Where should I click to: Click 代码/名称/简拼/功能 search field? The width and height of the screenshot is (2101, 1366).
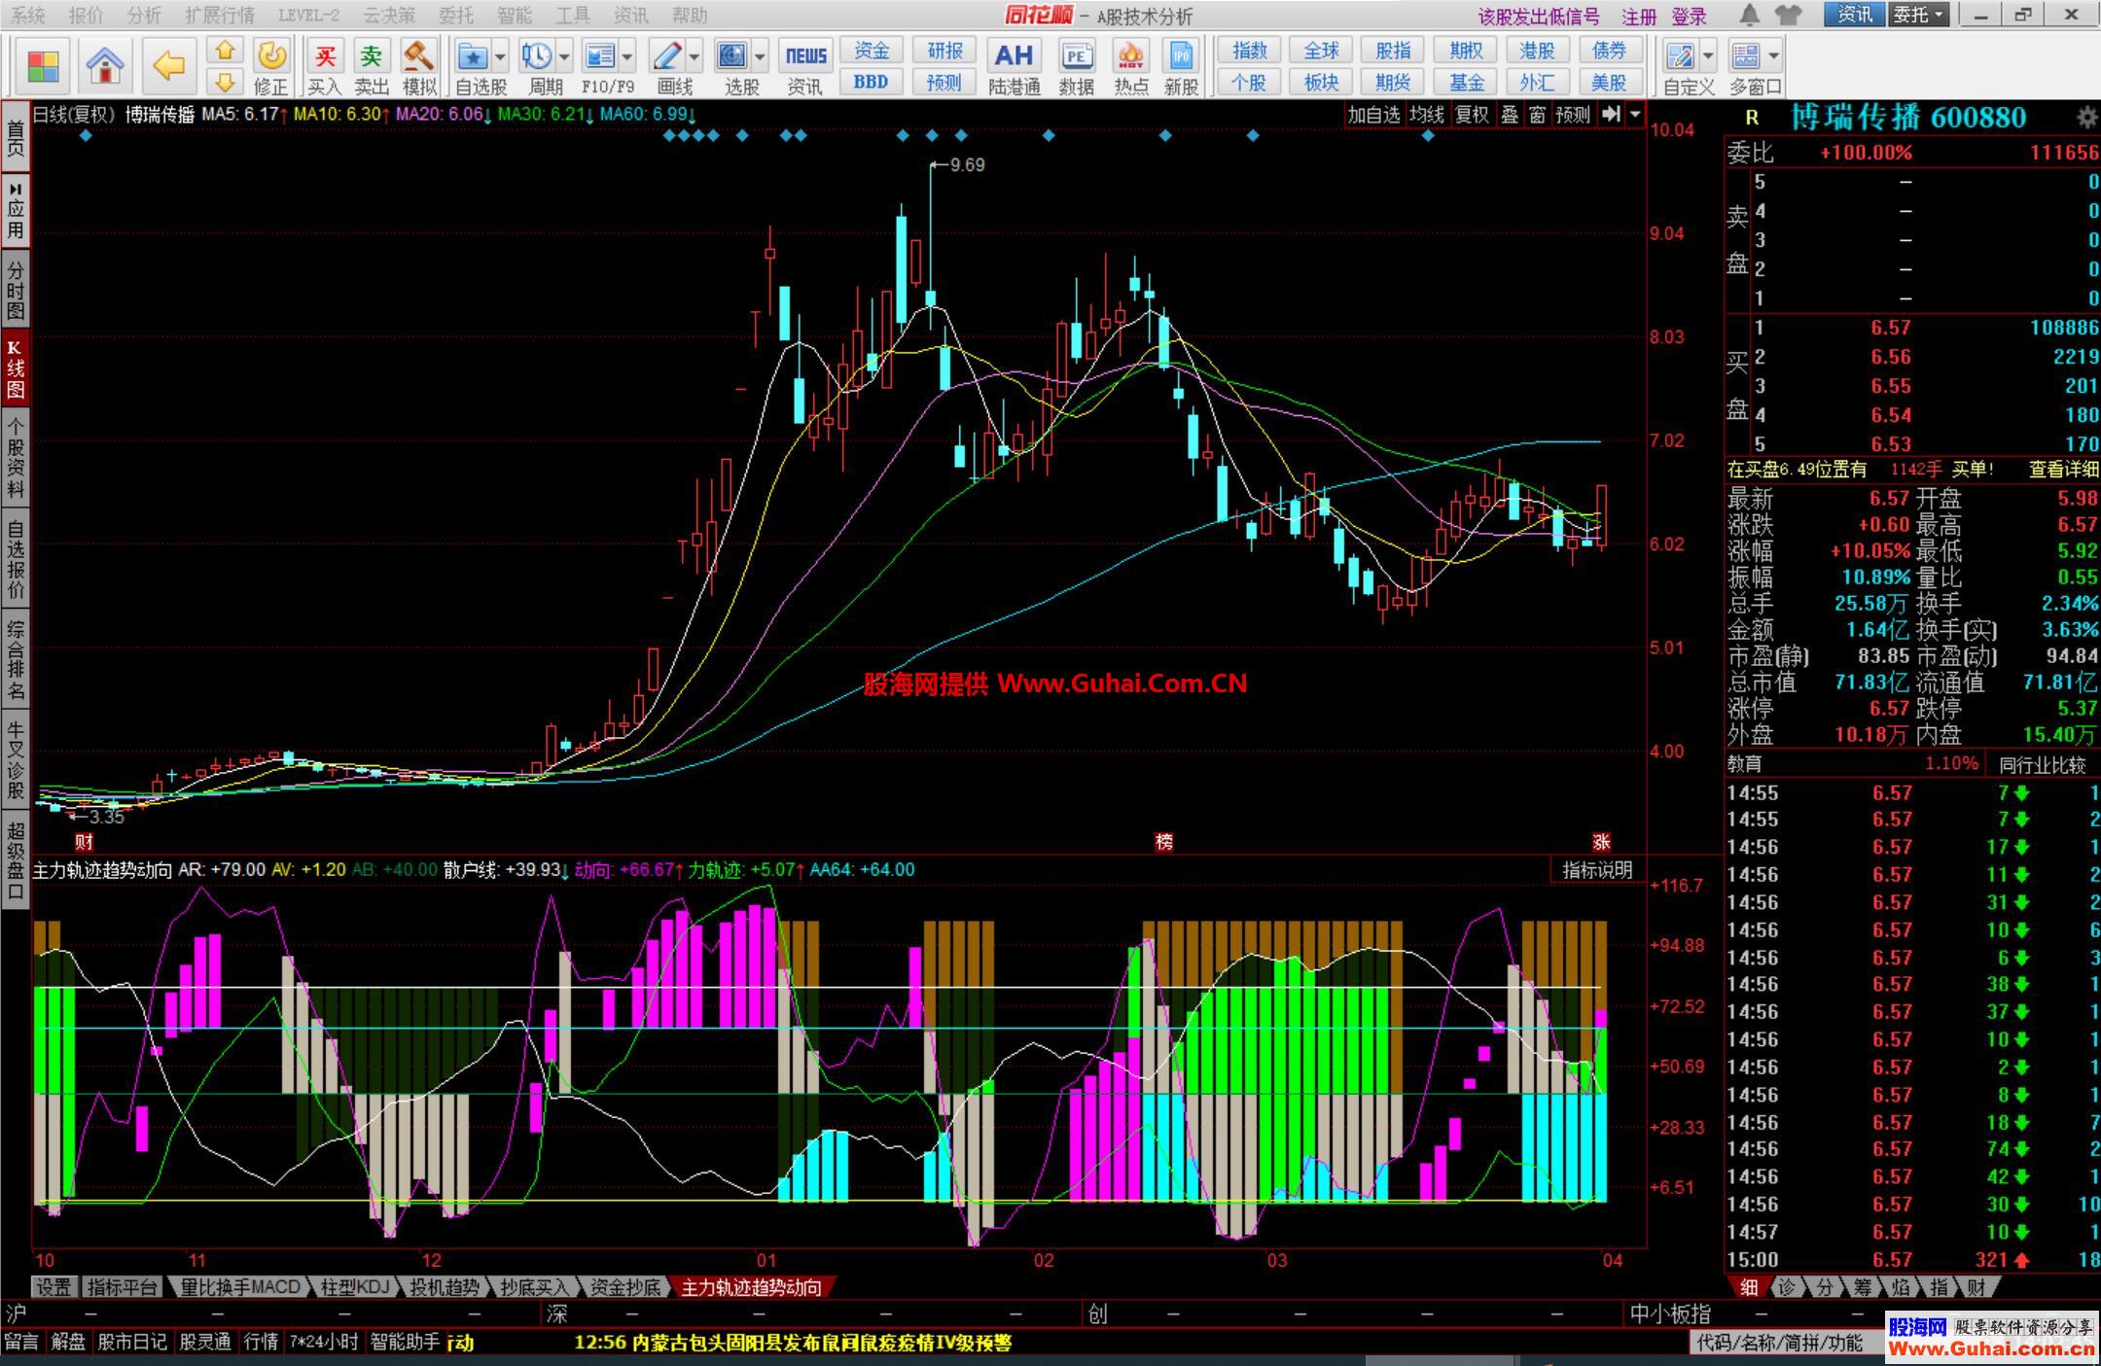coord(1785,1343)
